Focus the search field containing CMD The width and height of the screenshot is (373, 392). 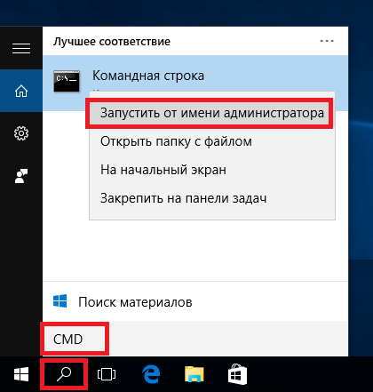tap(195, 339)
